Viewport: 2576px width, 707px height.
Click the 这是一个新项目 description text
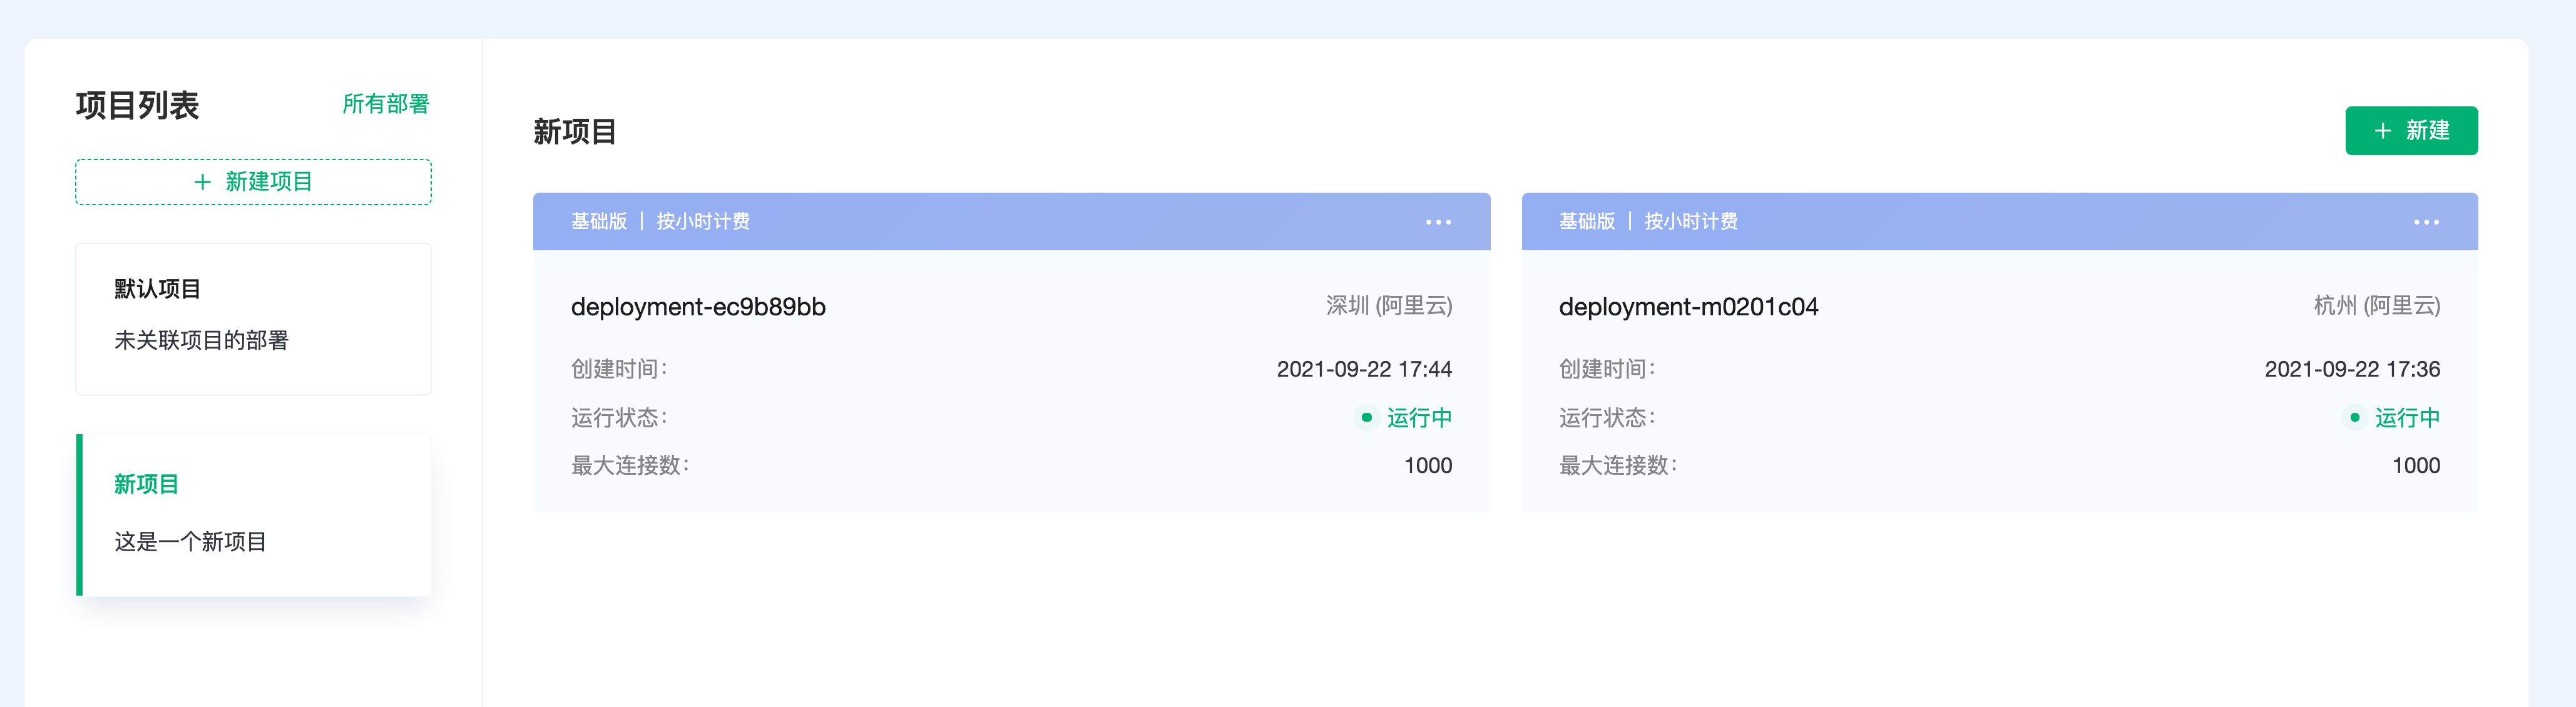point(190,542)
